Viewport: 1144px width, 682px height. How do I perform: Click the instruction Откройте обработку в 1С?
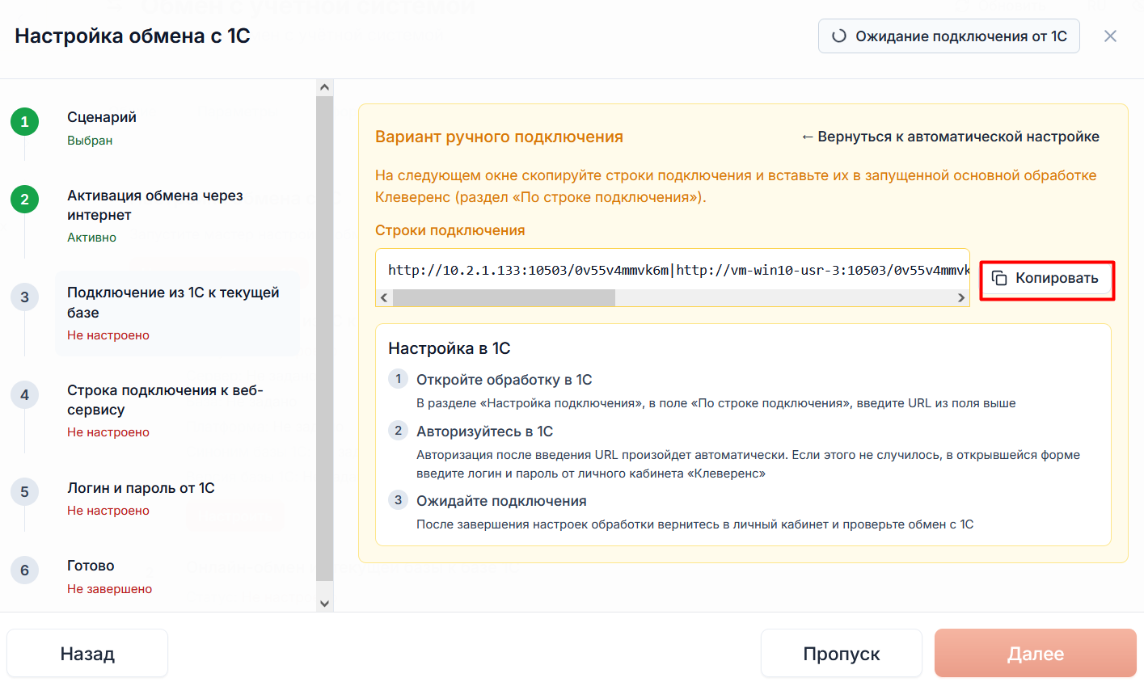click(504, 380)
